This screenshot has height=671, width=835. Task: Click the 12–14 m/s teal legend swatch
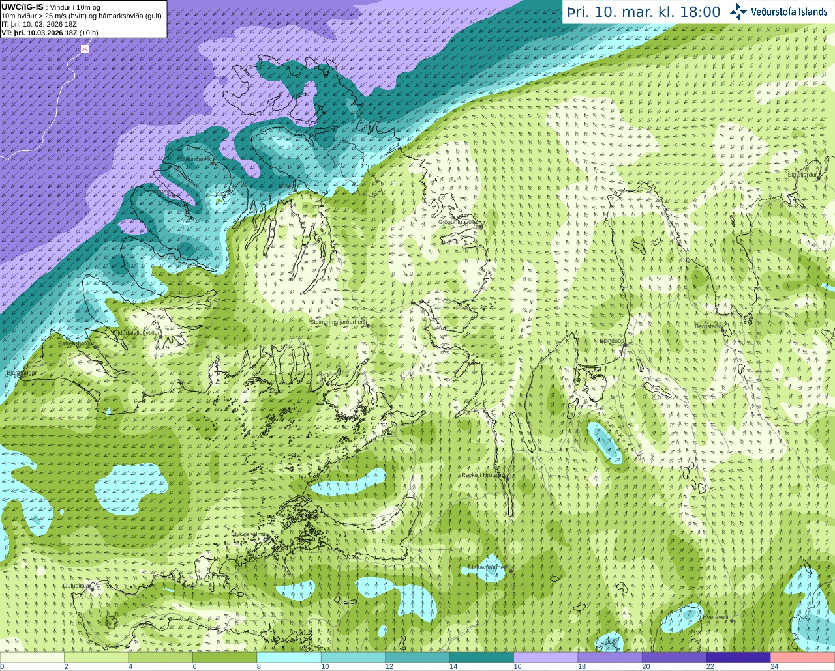pyautogui.click(x=417, y=657)
